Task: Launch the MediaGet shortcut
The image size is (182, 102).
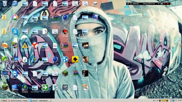Action: click(x=25, y=88)
